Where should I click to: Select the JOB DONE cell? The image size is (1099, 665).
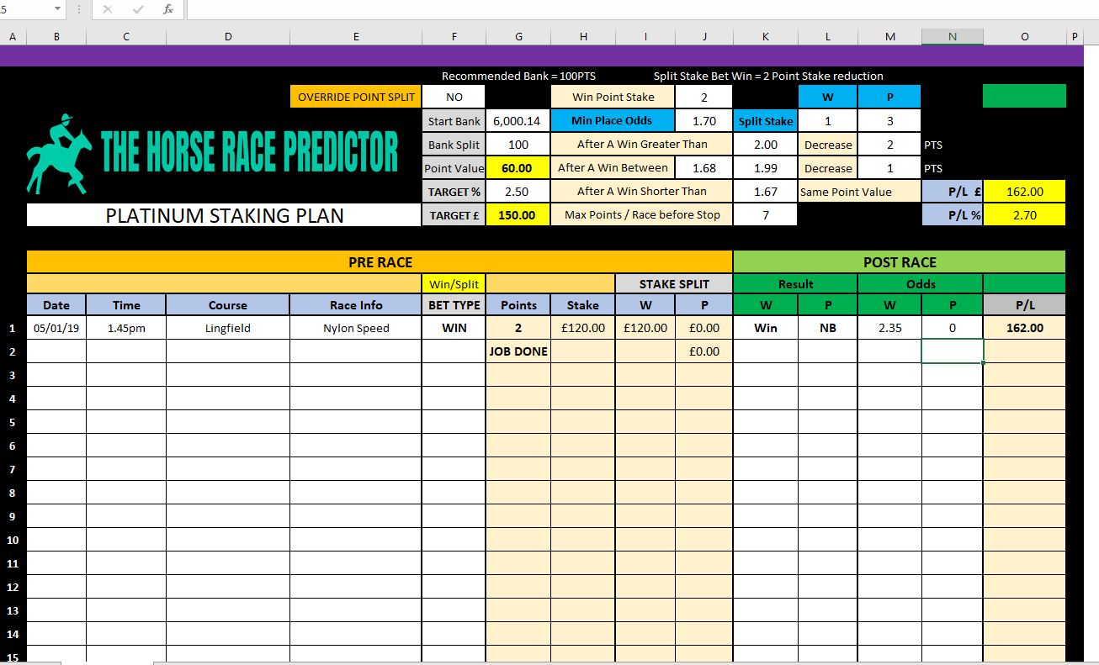tap(518, 351)
